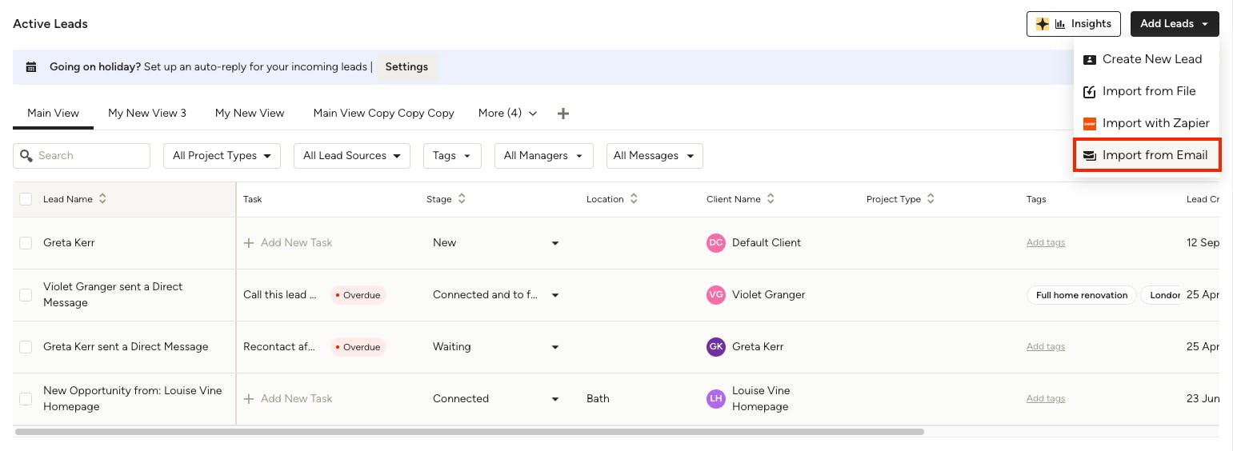The height and width of the screenshot is (451, 1233).
Task: Click the Create New Lead icon
Action: pyautogui.click(x=1089, y=59)
